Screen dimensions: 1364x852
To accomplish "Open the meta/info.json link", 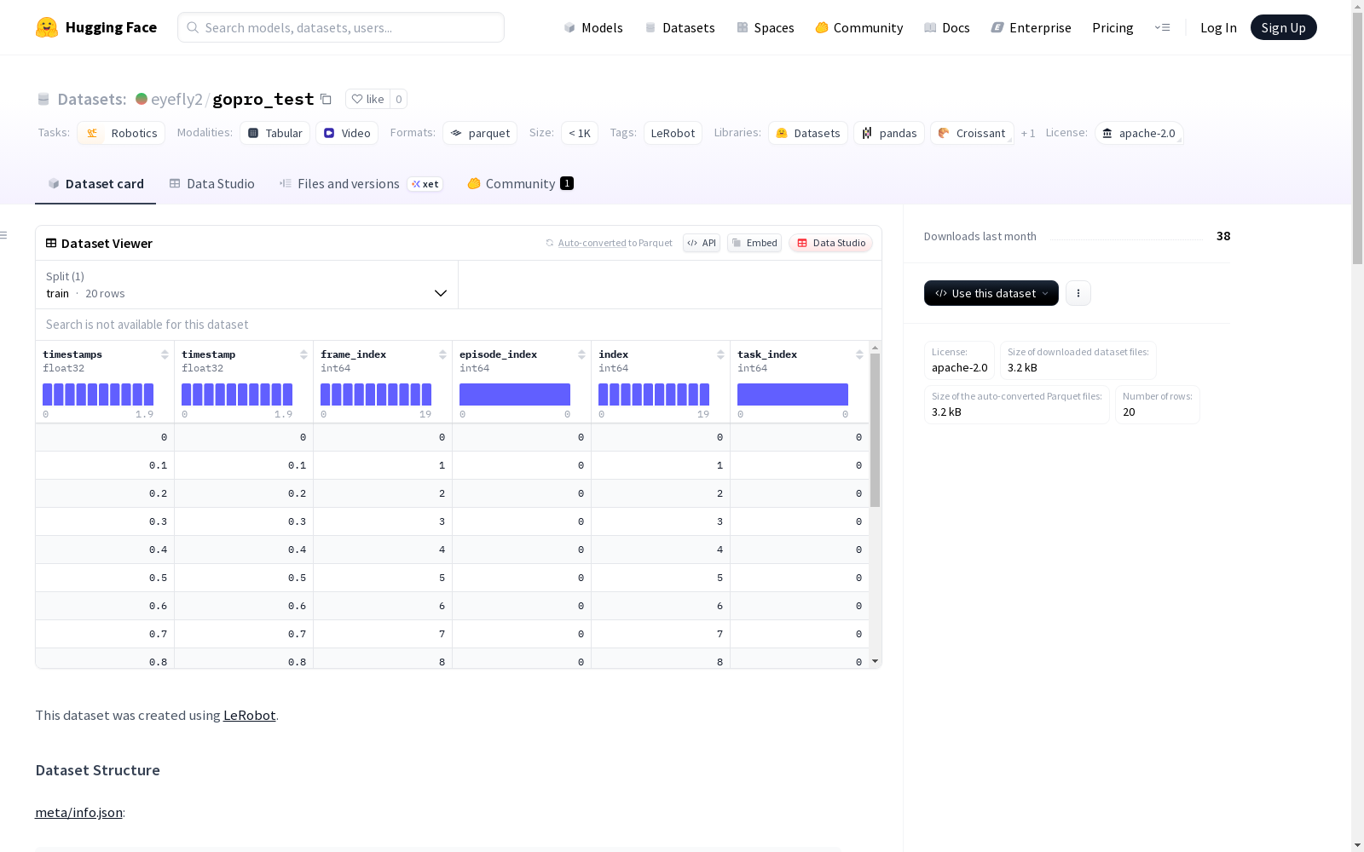I will (x=79, y=812).
